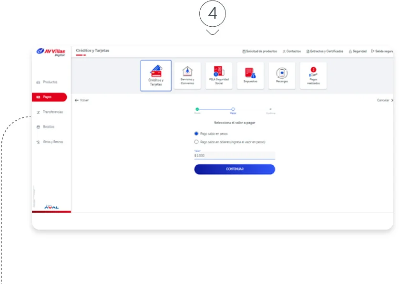Open the Productos menu label

(50, 82)
